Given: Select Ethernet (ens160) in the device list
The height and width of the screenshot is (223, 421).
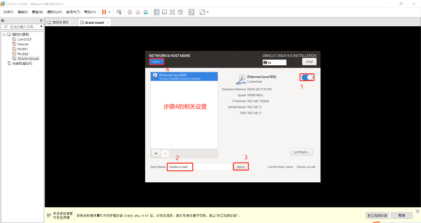Looking at the screenshot, I should pos(184,76).
